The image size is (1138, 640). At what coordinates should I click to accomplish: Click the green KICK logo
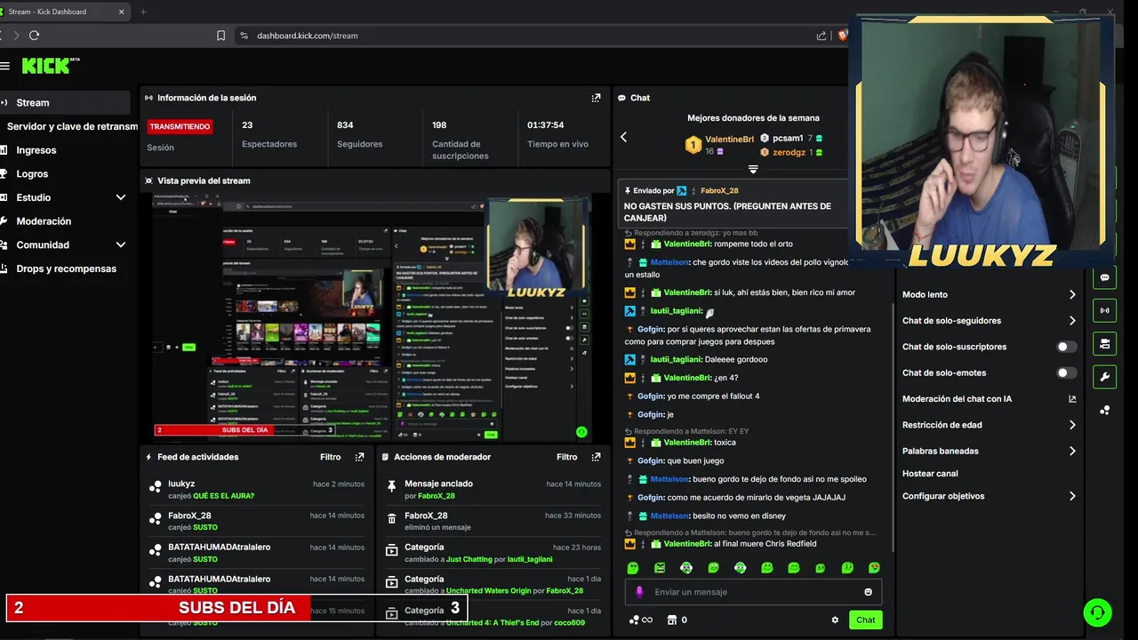click(x=50, y=66)
